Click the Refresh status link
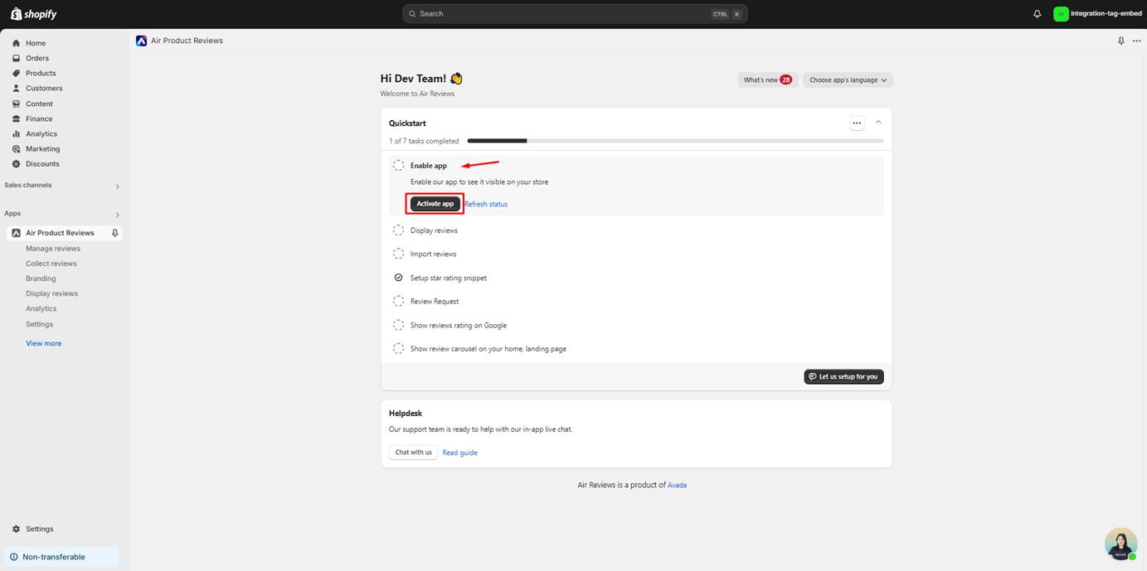This screenshot has width=1147, height=571. tap(486, 204)
